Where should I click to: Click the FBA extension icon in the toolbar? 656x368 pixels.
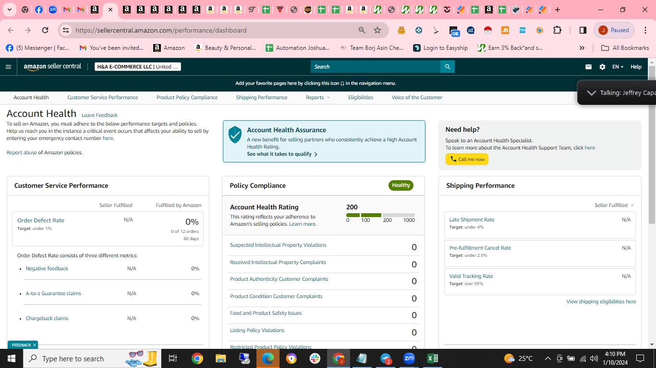(522, 30)
